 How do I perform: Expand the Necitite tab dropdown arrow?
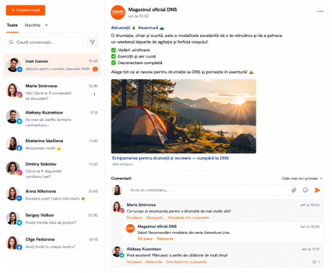point(46,25)
